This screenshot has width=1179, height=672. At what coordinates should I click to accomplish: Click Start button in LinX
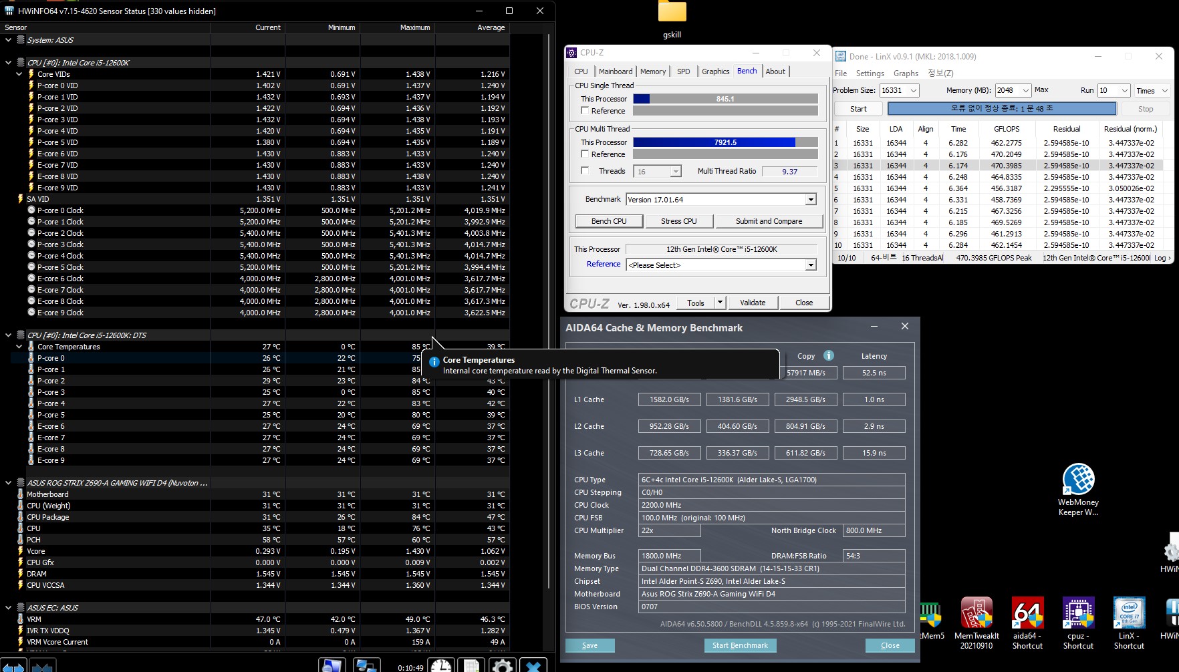point(858,109)
